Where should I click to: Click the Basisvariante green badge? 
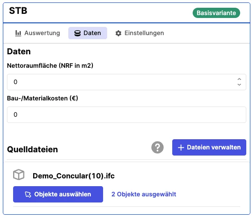pyautogui.click(x=216, y=13)
